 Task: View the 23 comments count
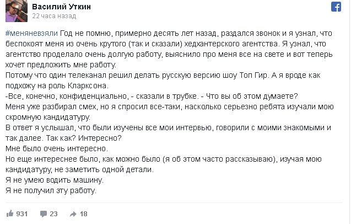(53, 214)
